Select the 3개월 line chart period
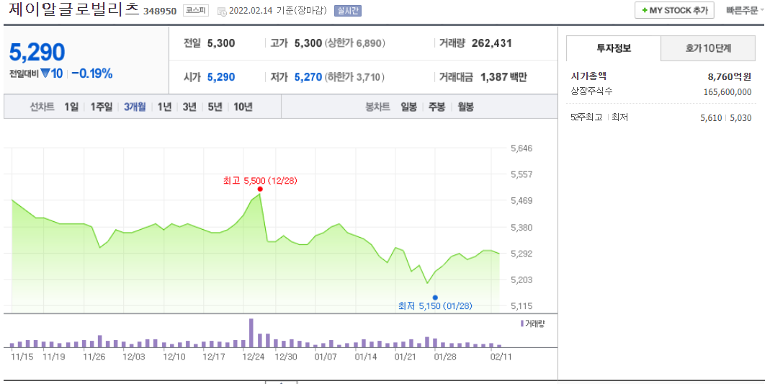 (135, 107)
